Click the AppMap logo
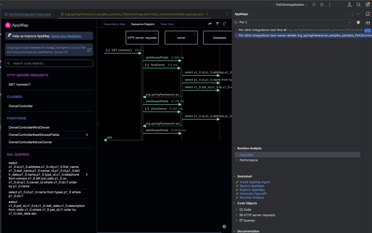 coord(7,25)
